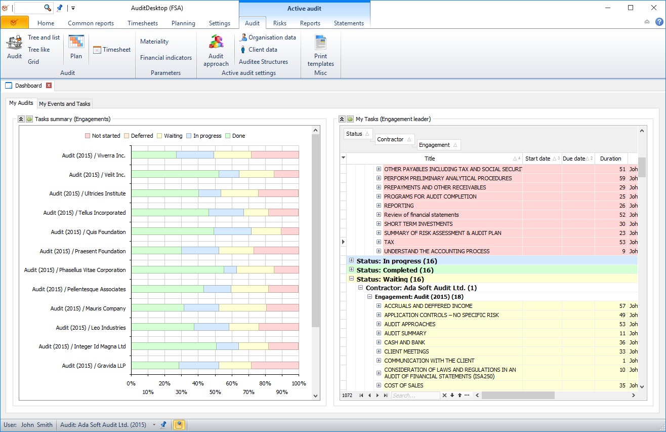Viewport: 666px width, 432px height.
Task: Click the search magnifier in title bar
Action: 48,8
